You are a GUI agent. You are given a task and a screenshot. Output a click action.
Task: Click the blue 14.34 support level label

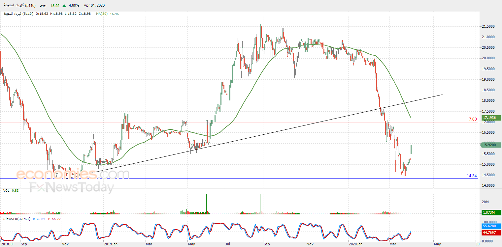[x=472, y=176]
